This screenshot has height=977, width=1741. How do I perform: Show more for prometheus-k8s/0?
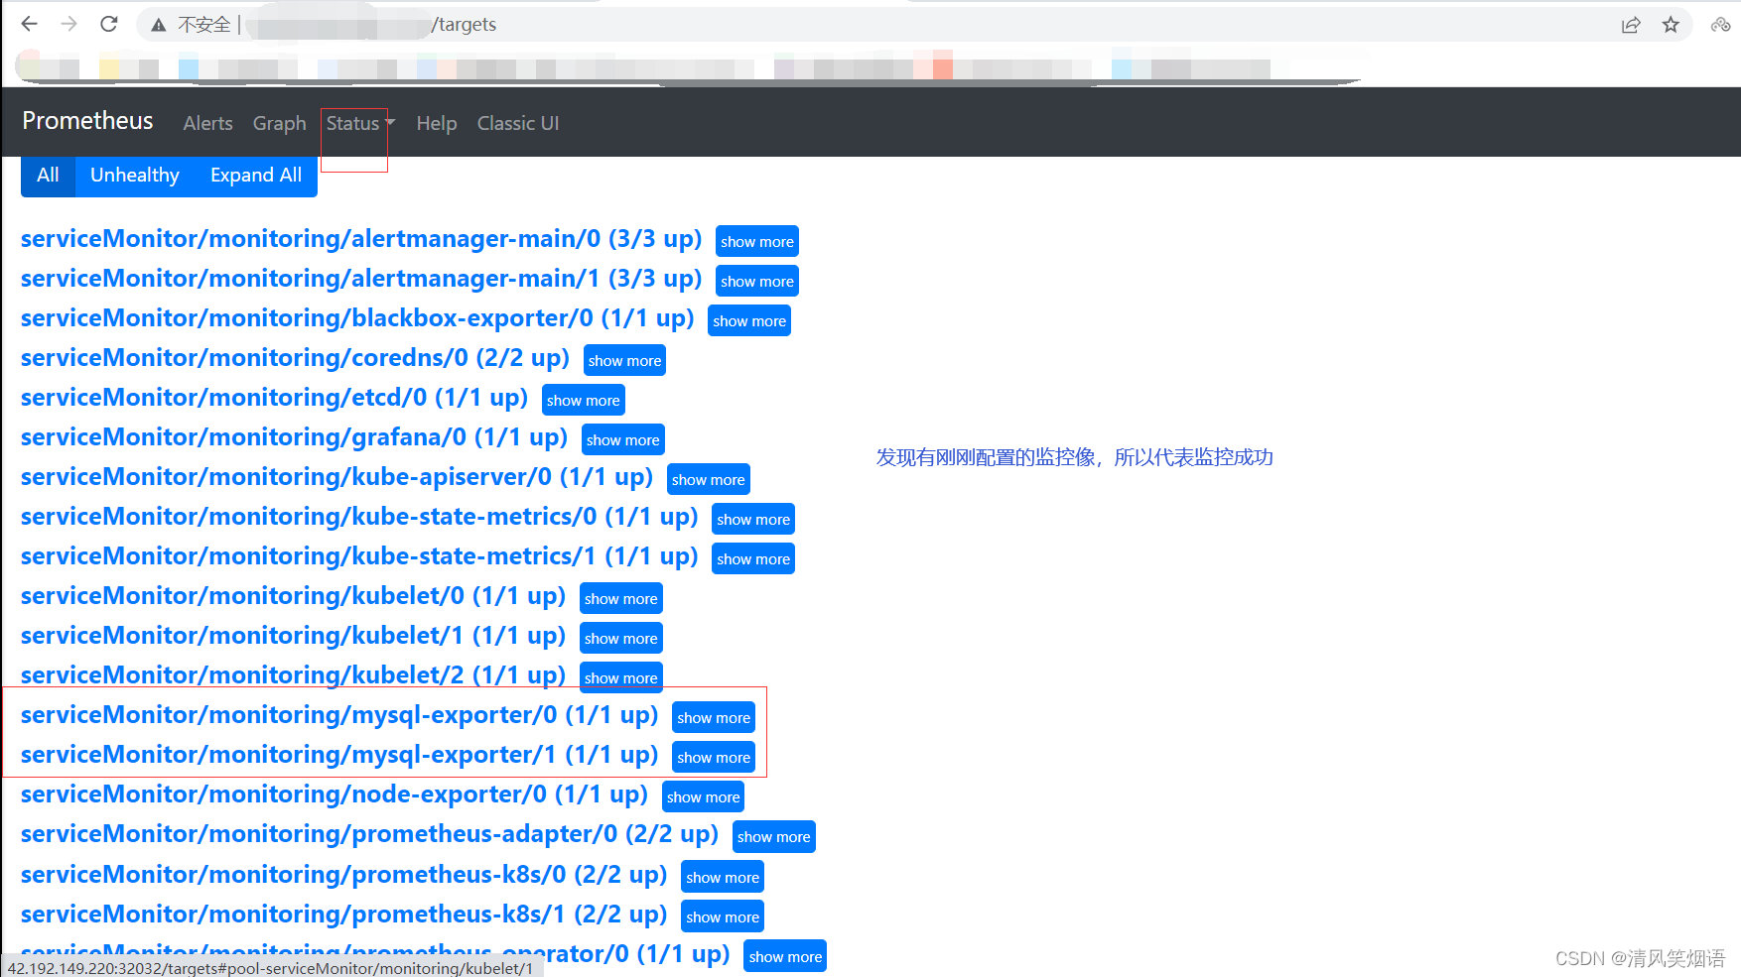[723, 877]
